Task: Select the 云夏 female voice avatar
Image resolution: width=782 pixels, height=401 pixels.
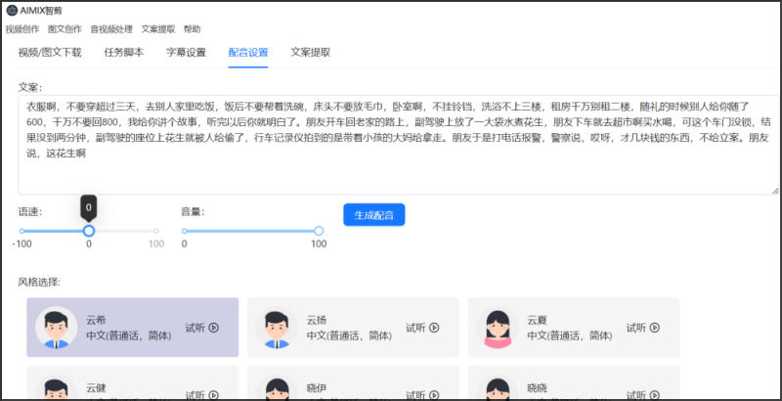Action: (498, 328)
